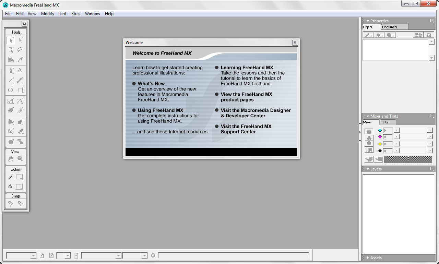The height and width of the screenshot is (264, 439).
Task: Toggle Snap to Object in the Snap section
Action: point(21,203)
